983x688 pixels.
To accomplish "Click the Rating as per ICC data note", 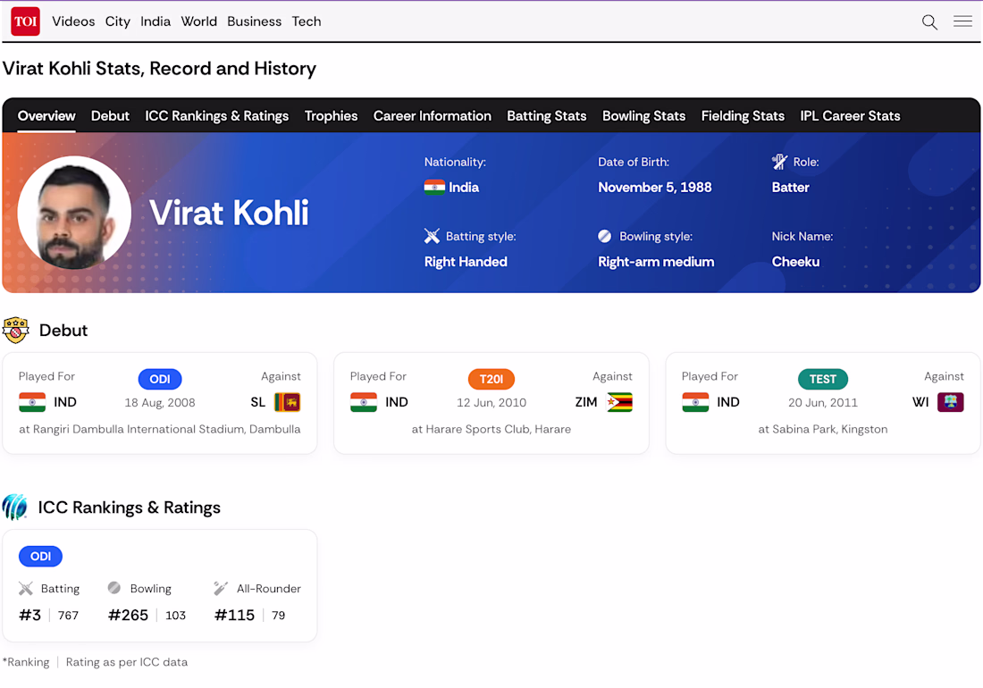I will tap(127, 662).
